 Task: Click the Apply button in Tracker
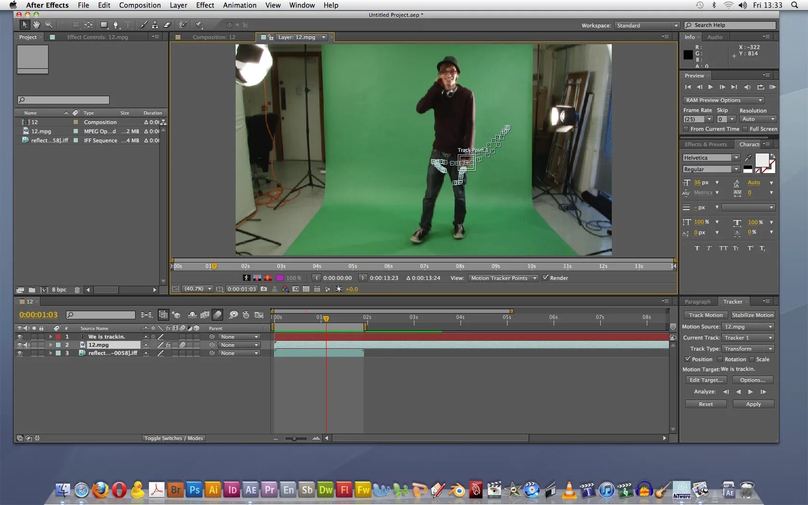click(x=753, y=404)
